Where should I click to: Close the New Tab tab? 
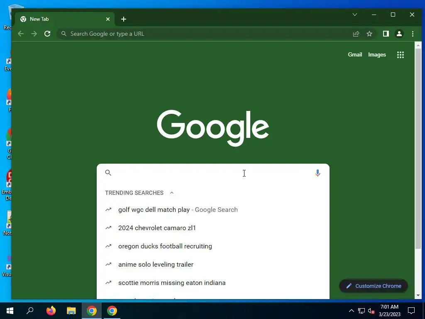coord(108,19)
